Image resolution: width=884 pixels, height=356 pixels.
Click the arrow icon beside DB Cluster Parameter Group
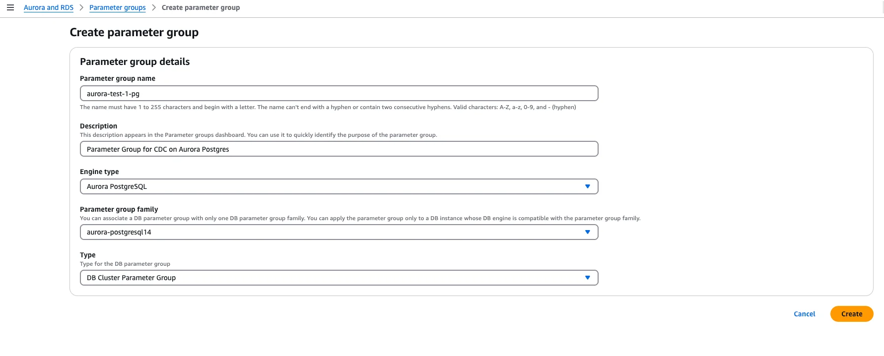(x=587, y=278)
